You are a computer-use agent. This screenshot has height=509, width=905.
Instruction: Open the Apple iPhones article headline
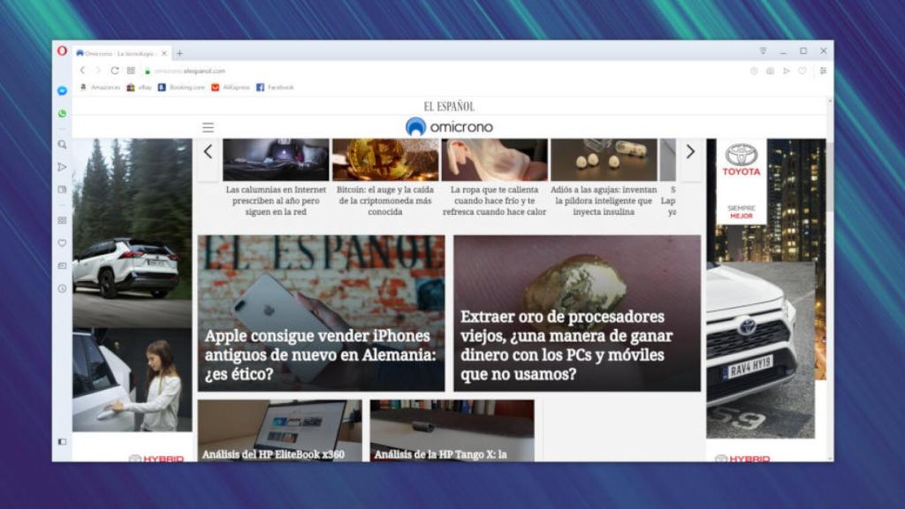click(317, 353)
